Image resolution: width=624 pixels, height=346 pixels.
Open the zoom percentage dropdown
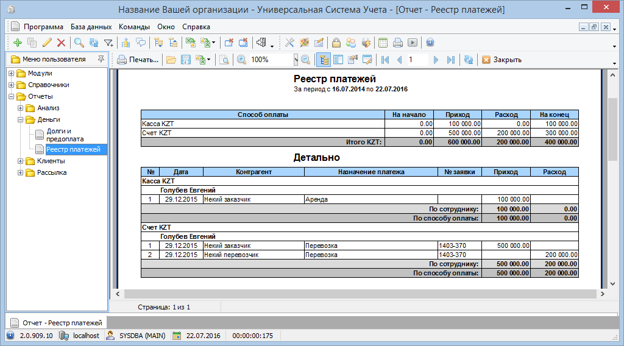pyautogui.click(x=296, y=60)
